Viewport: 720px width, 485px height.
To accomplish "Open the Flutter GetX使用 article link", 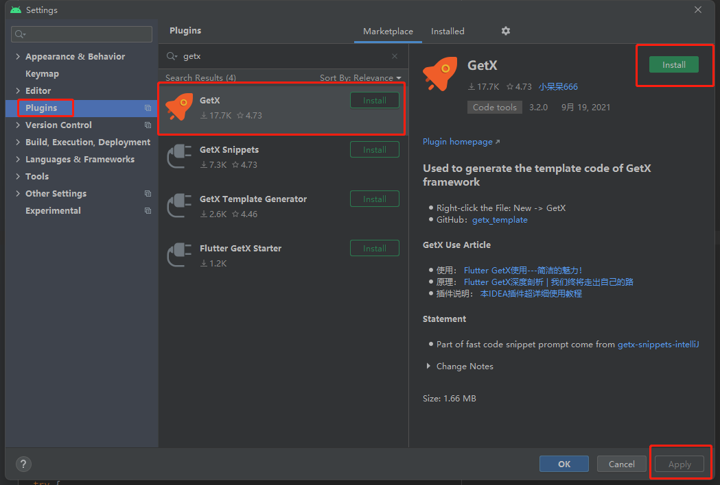I will click(523, 270).
